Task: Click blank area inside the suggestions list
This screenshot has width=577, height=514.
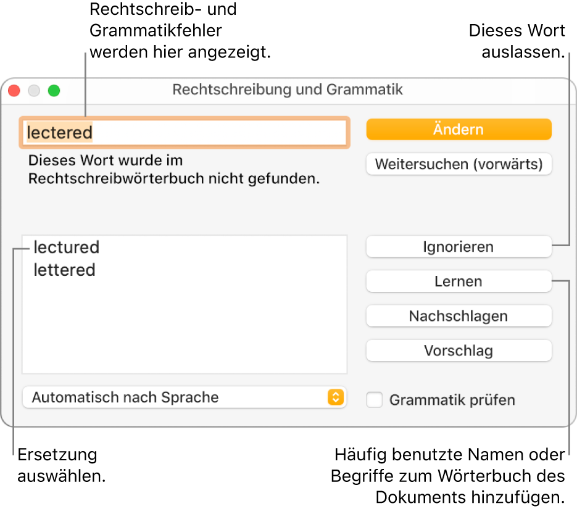Action: click(x=185, y=327)
